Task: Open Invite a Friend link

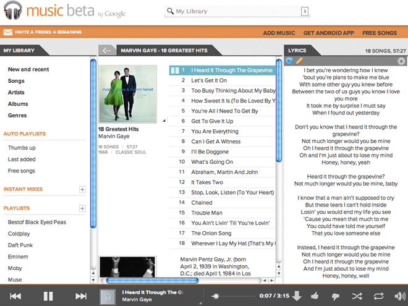Action: click(48, 32)
